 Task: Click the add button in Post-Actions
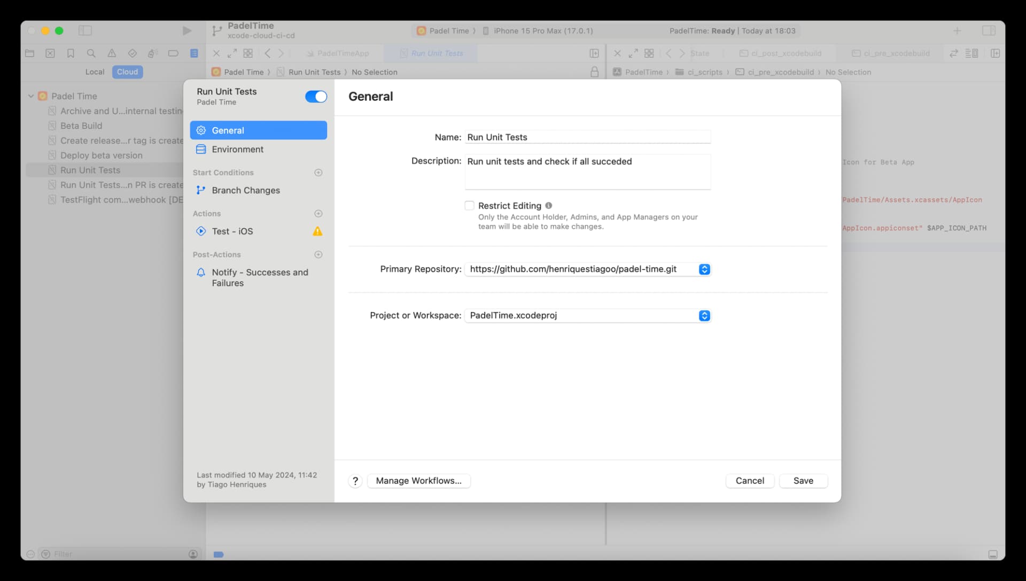click(x=318, y=254)
